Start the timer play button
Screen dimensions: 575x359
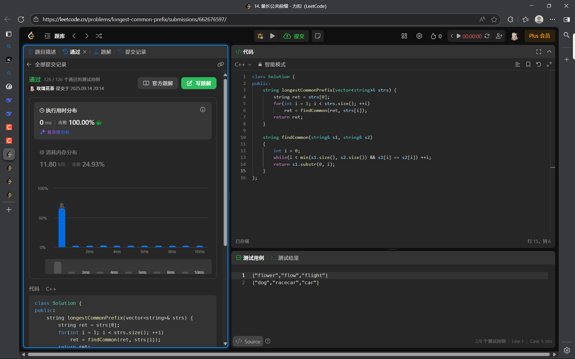pos(459,36)
